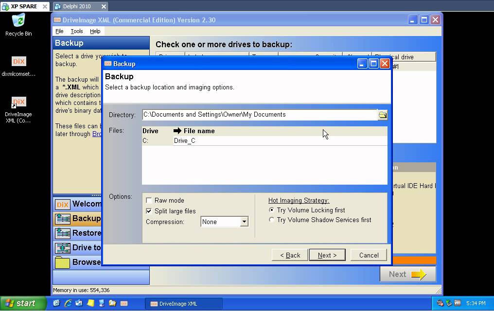Select Try Volume Shadow Services first option
Viewport: 494px width, 311px height.
click(x=271, y=219)
